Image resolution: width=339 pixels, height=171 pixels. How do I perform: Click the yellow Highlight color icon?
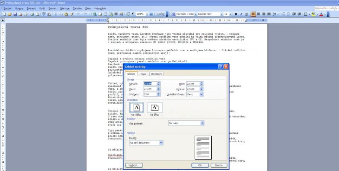313,14
